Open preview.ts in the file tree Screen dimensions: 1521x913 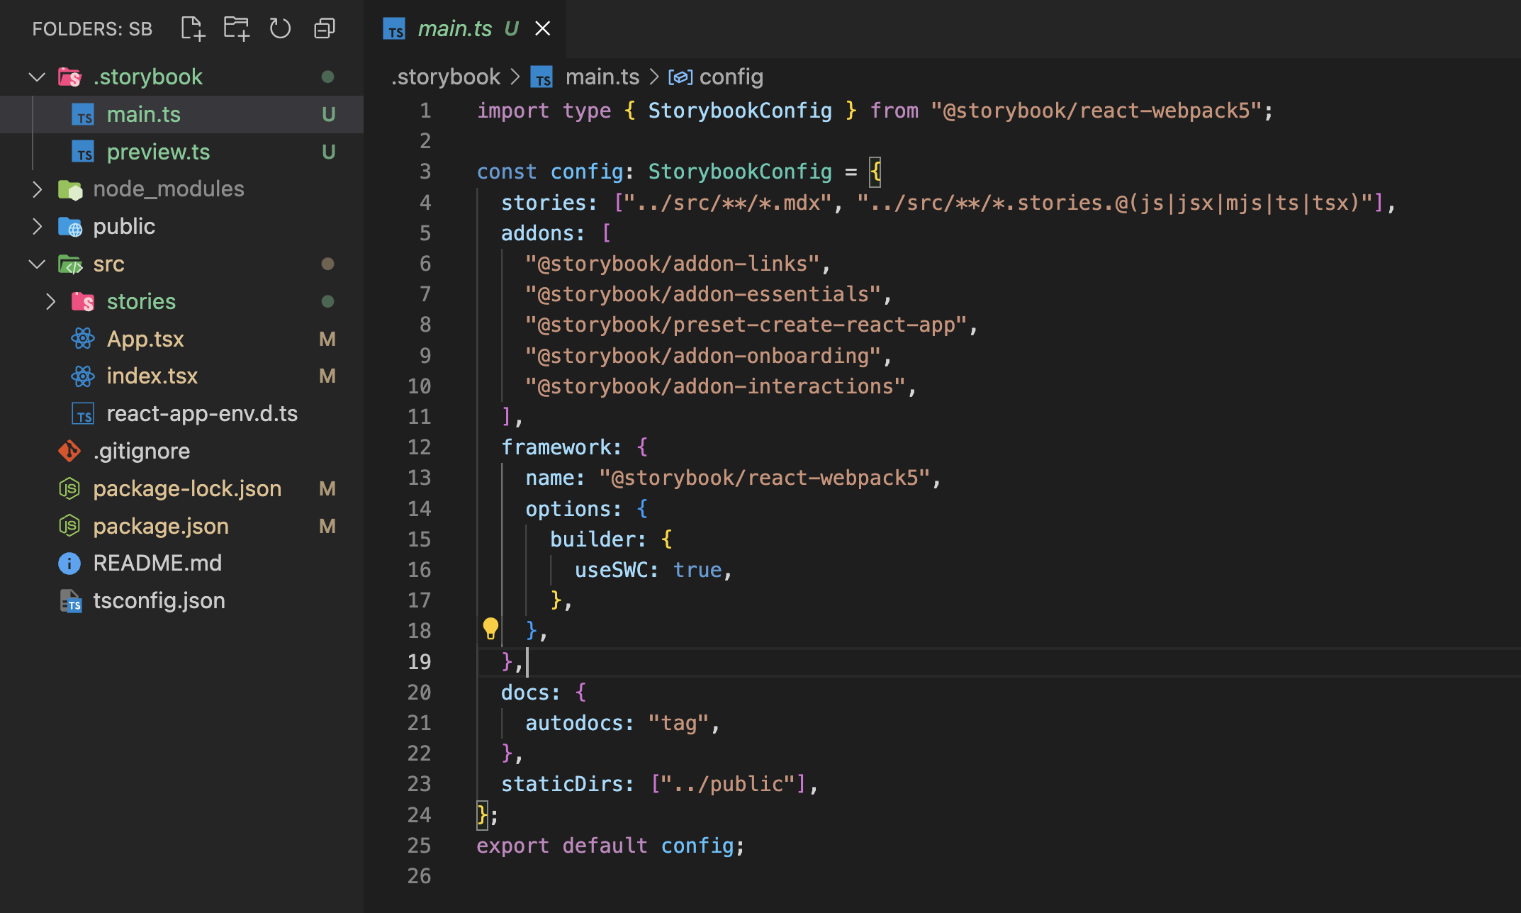pyautogui.click(x=158, y=152)
